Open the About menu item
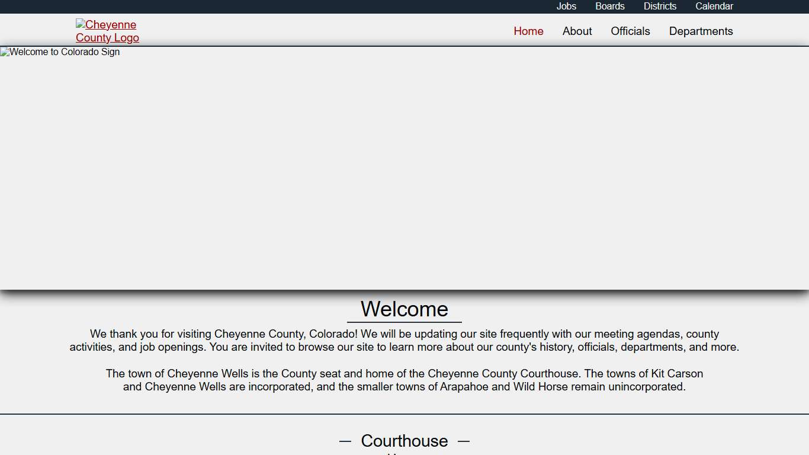Screen dimensions: 809x455 click(577, 31)
